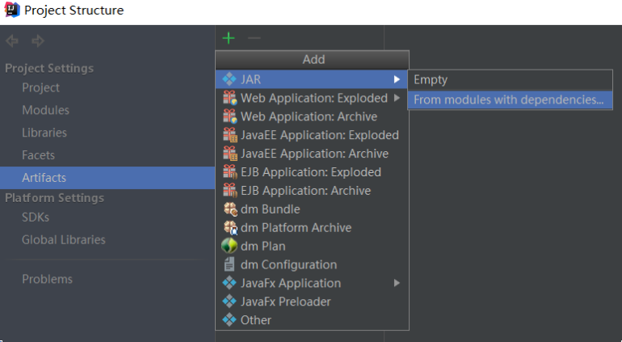Expand the JAR submenu arrow

(x=397, y=79)
